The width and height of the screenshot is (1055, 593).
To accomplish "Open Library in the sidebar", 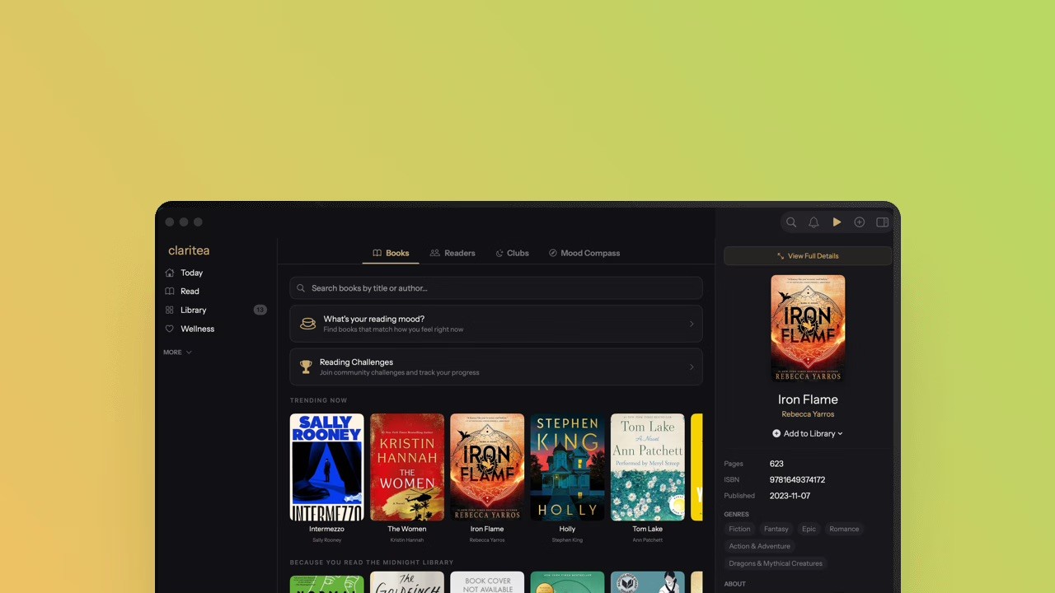I will tap(216, 310).
